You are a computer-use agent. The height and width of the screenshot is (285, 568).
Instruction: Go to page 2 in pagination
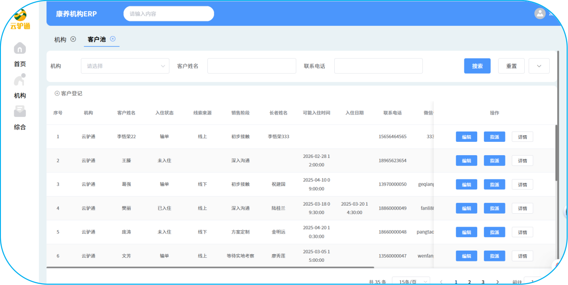click(x=469, y=282)
